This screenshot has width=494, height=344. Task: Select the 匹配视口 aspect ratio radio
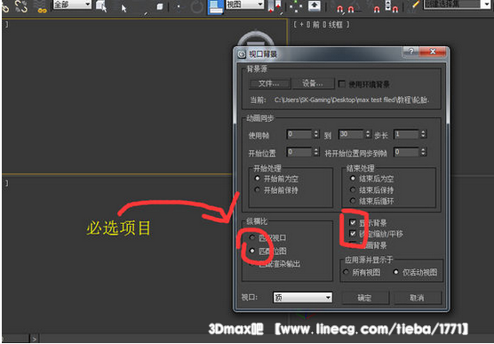[x=252, y=237]
